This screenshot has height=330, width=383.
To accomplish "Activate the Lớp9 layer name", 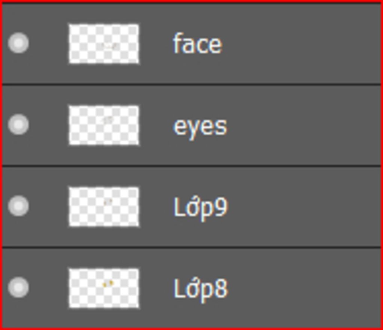I will 200,208.
